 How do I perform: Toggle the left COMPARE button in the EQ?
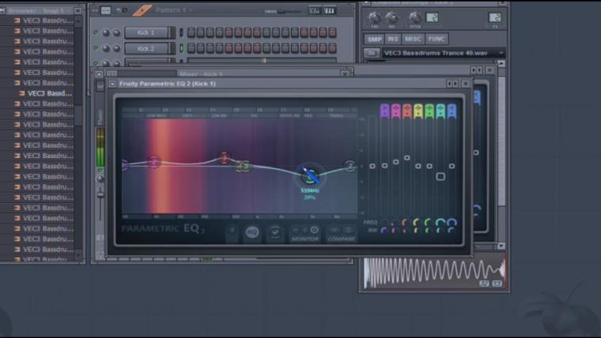(334, 230)
